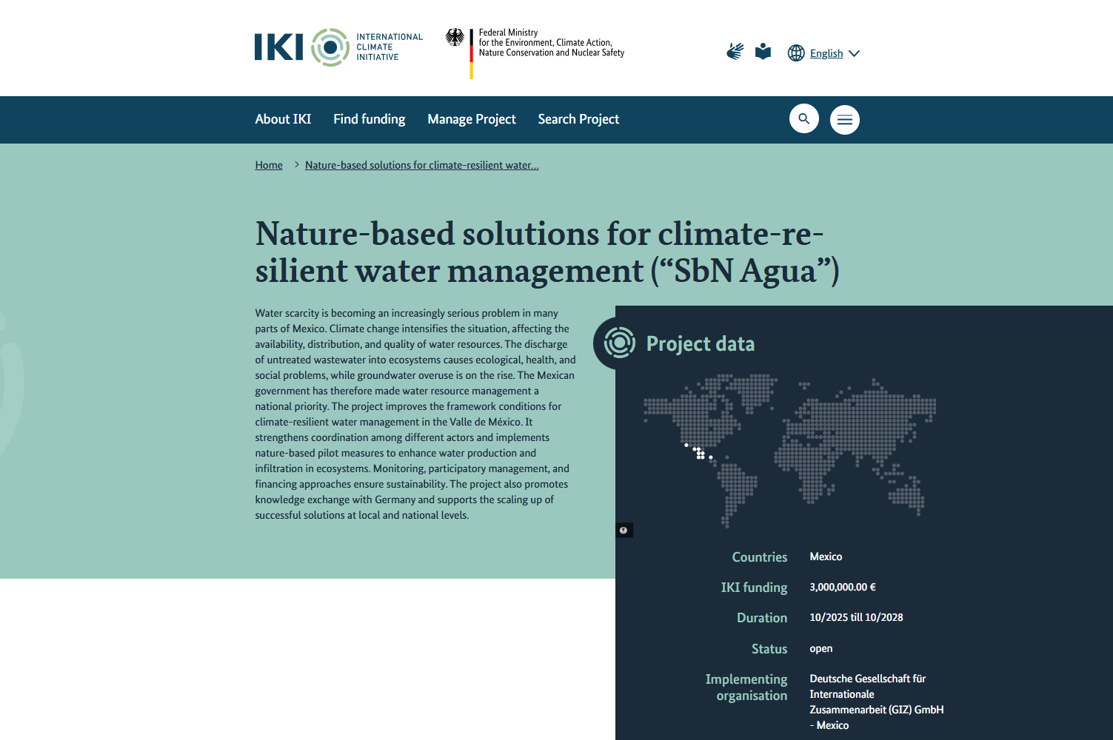Click the Federal Ministry eagle logo
The width and height of the screenshot is (1113, 740).
pos(455,38)
